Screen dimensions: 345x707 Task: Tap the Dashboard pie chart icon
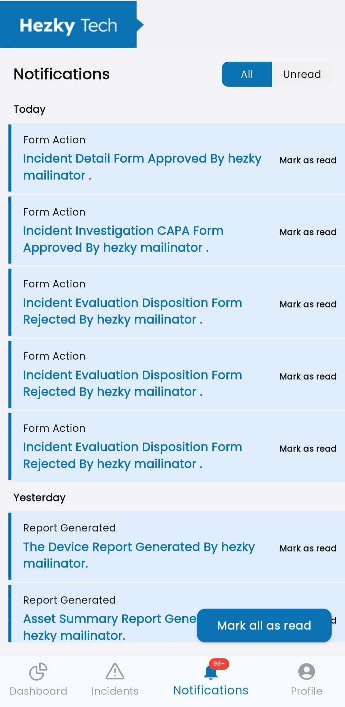[x=38, y=671]
